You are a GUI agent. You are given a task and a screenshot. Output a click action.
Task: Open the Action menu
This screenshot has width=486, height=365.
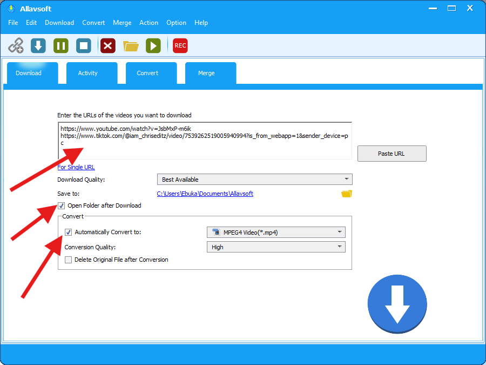(149, 23)
